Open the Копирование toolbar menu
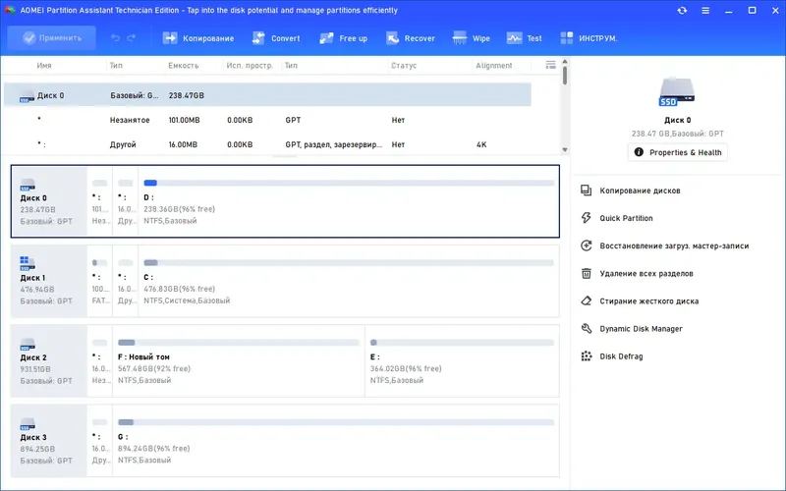 [x=198, y=38]
